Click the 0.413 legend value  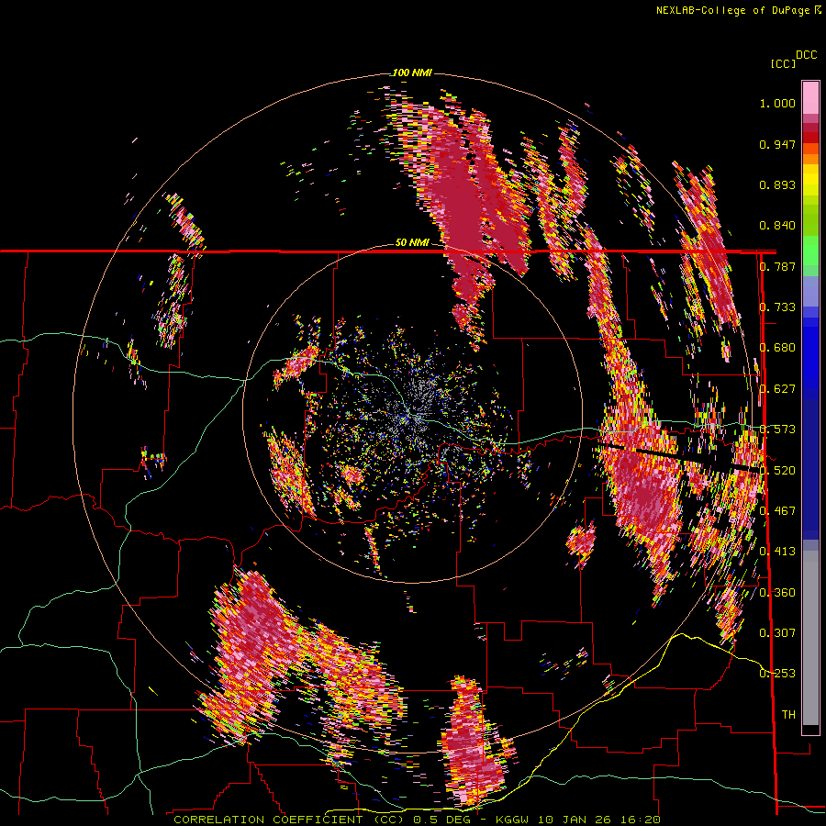[x=777, y=552]
